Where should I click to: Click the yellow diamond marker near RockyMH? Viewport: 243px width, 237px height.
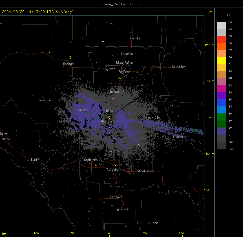coord(70,57)
